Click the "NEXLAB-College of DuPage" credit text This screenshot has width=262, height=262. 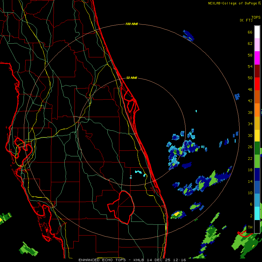(232, 3)
